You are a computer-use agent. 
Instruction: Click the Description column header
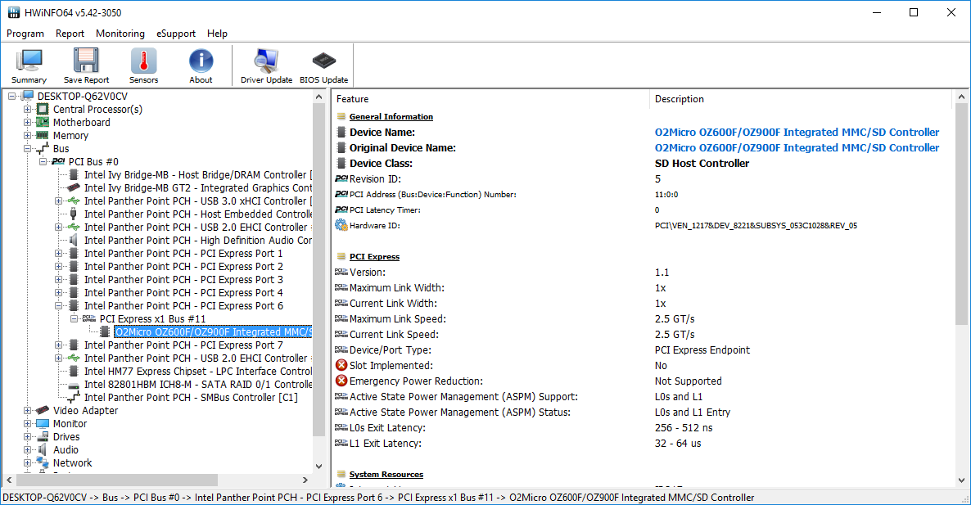(x=801, y=99)
